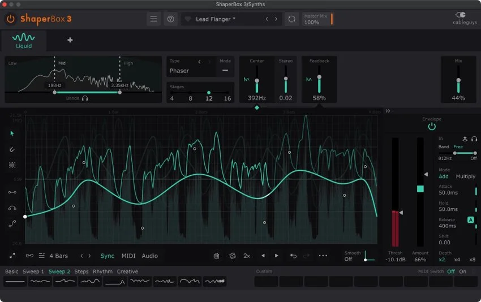481x302 pixels.
Task: Select the S-curve tool
Action: pos(12,224)
